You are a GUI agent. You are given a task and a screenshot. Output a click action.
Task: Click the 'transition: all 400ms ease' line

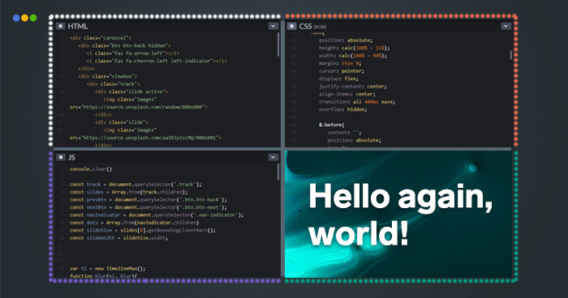(x=357, y=102)
